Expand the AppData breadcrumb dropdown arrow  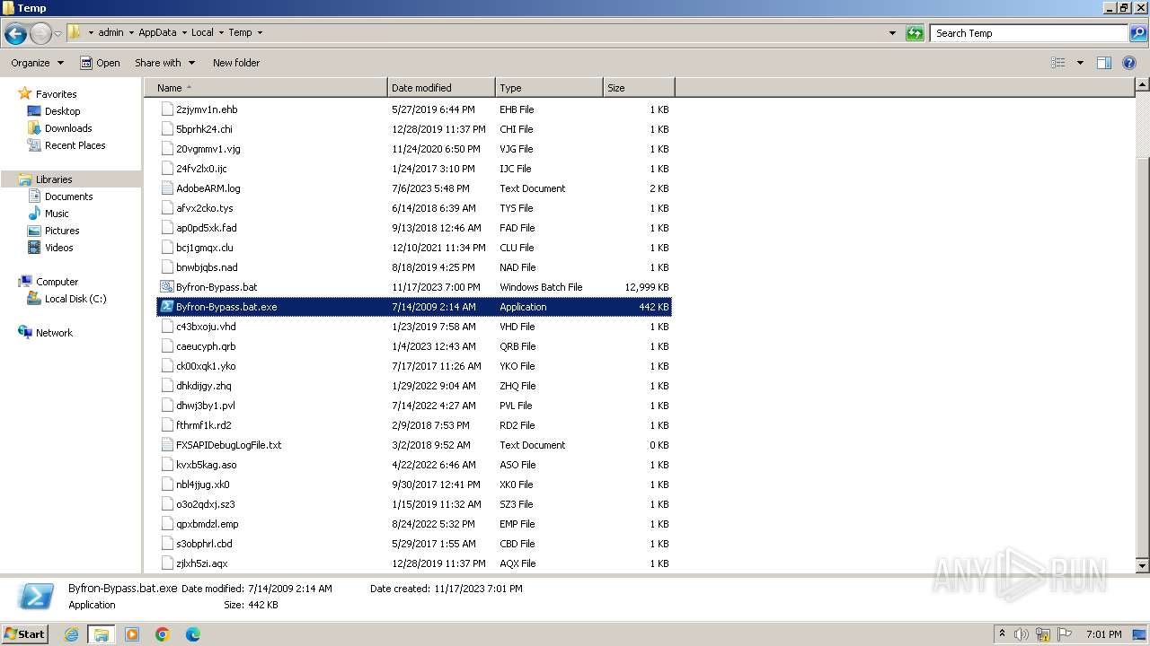pos(184,33)
